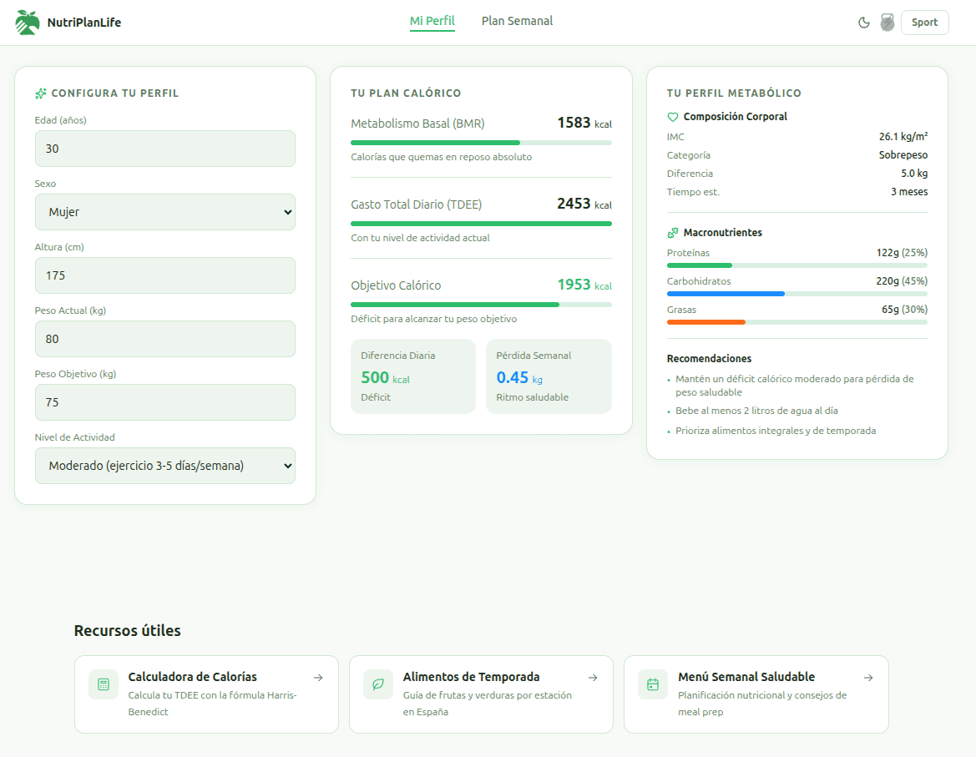Click the calendar icon in Menú Semanal card
976x757 pixels.
coord(653,684)
